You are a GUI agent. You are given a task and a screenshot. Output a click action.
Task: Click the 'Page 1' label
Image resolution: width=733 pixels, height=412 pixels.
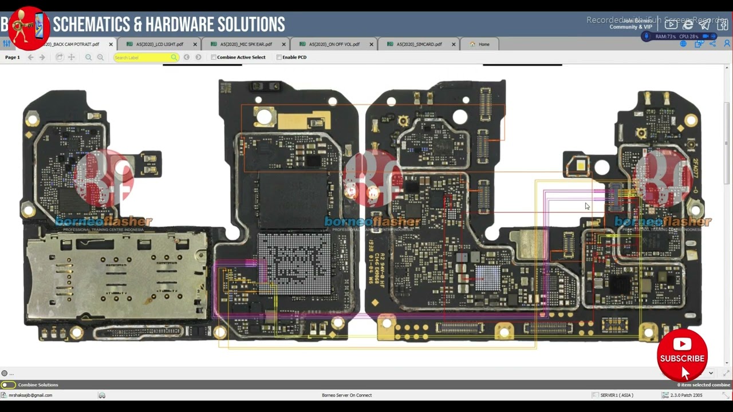click(x=13, y=57)
